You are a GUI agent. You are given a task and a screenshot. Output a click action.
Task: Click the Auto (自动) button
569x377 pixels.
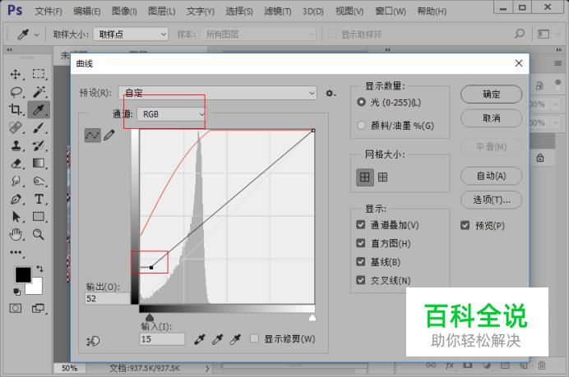(491, 176)
